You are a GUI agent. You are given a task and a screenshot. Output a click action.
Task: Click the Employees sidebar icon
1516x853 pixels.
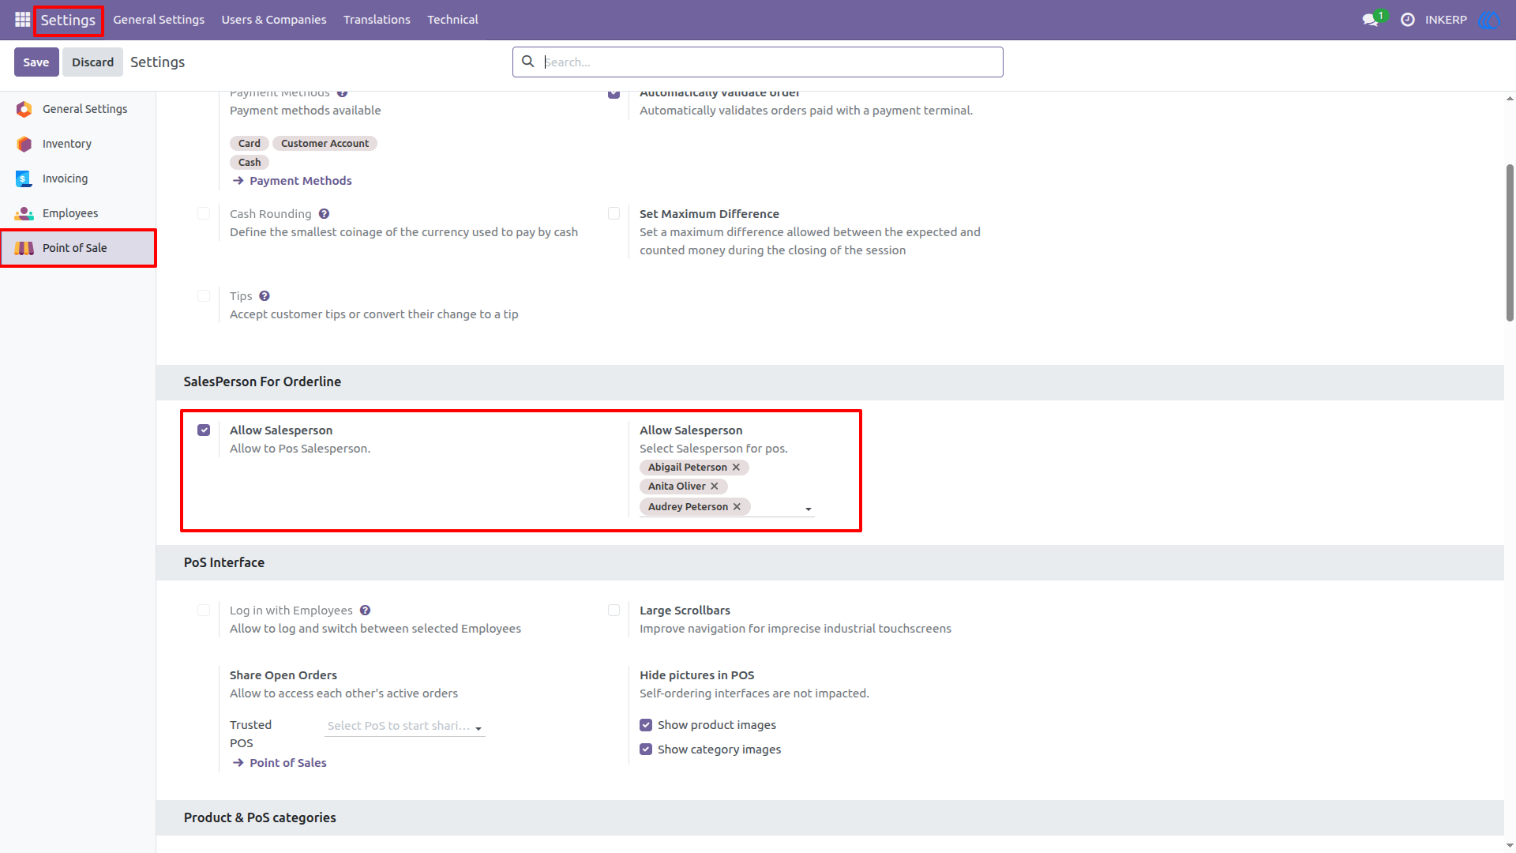point(24,213)
